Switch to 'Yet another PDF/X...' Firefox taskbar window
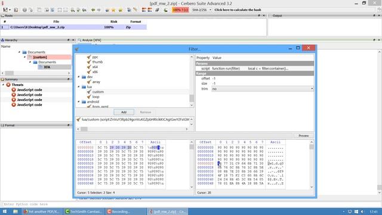 point(42,211)
